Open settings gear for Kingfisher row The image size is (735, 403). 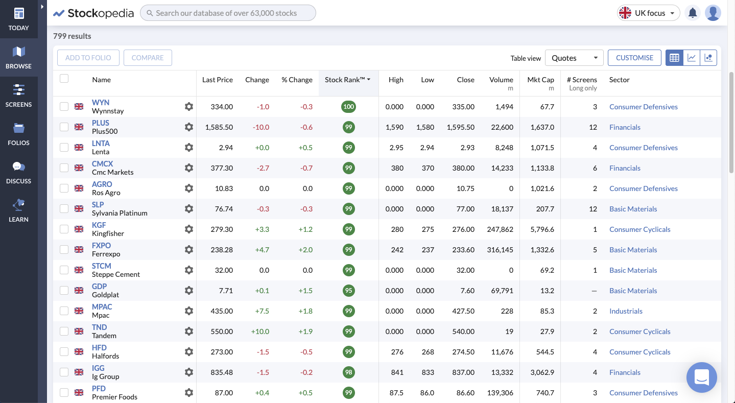point(189,229)
